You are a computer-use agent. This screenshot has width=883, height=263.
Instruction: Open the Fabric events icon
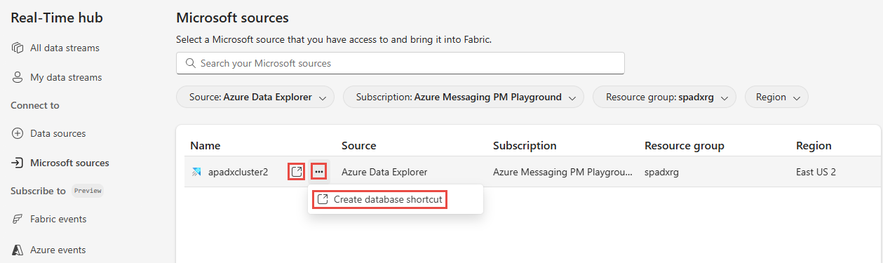18,219
